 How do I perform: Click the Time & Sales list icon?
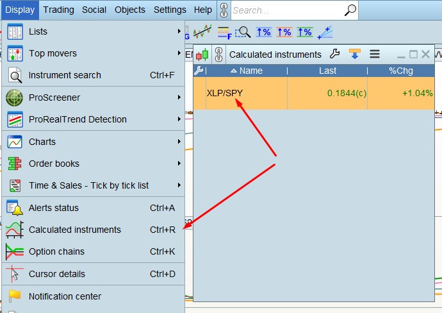tap(15, 186)
